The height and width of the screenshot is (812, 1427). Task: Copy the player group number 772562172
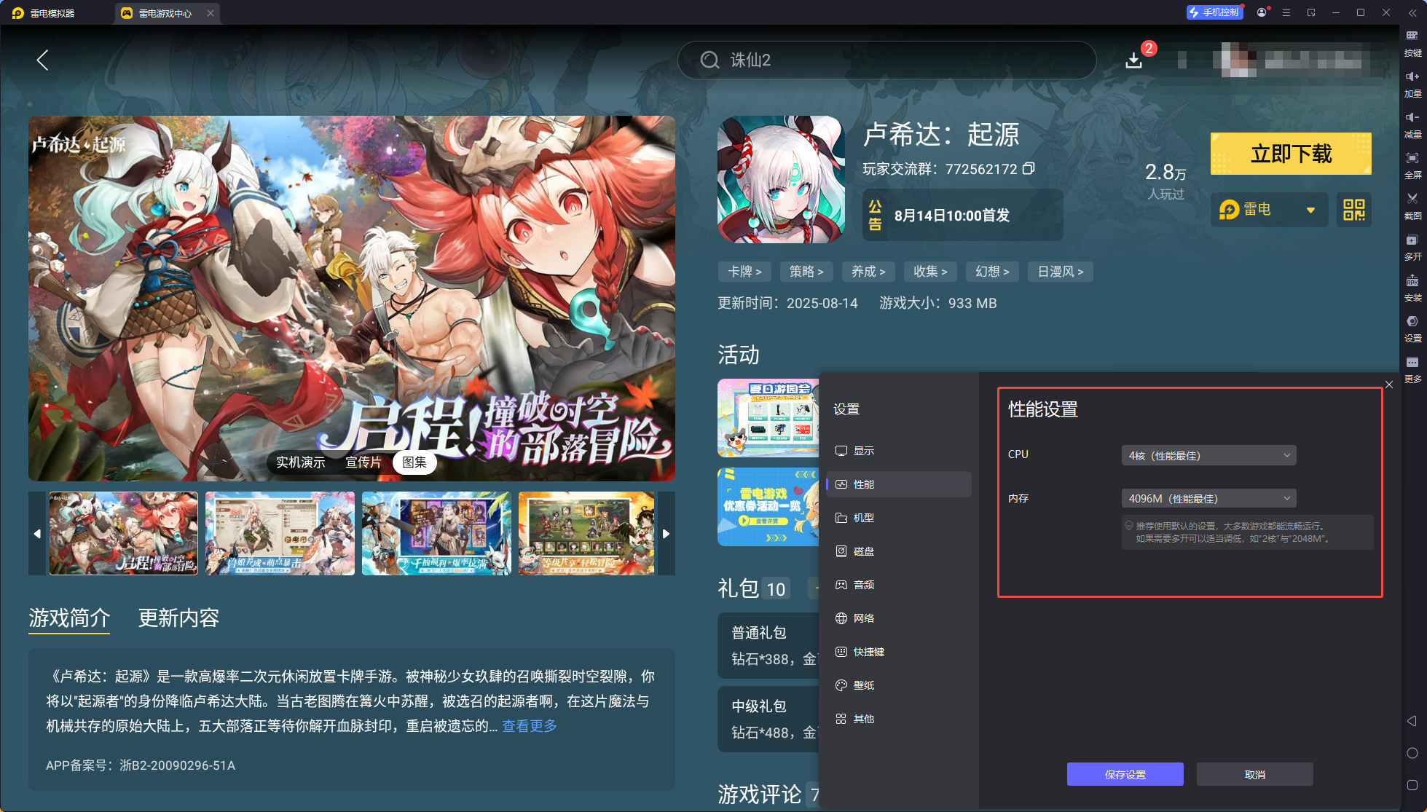(x=1029, y=169)
